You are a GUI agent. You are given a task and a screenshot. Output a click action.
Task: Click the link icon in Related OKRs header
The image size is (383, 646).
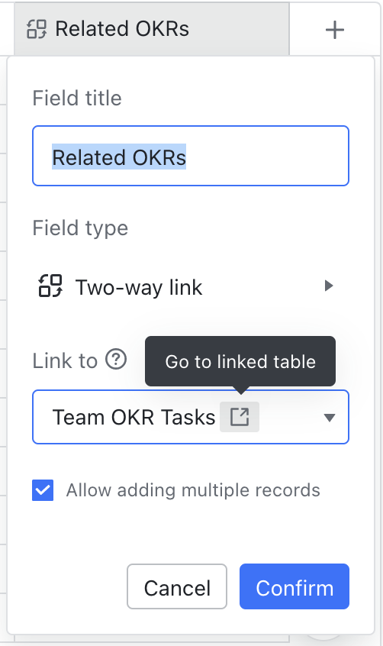pos(37,29)
